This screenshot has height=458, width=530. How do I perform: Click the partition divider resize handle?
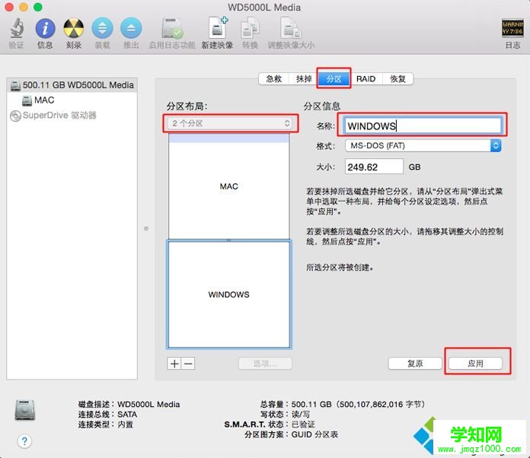(229, 240)
